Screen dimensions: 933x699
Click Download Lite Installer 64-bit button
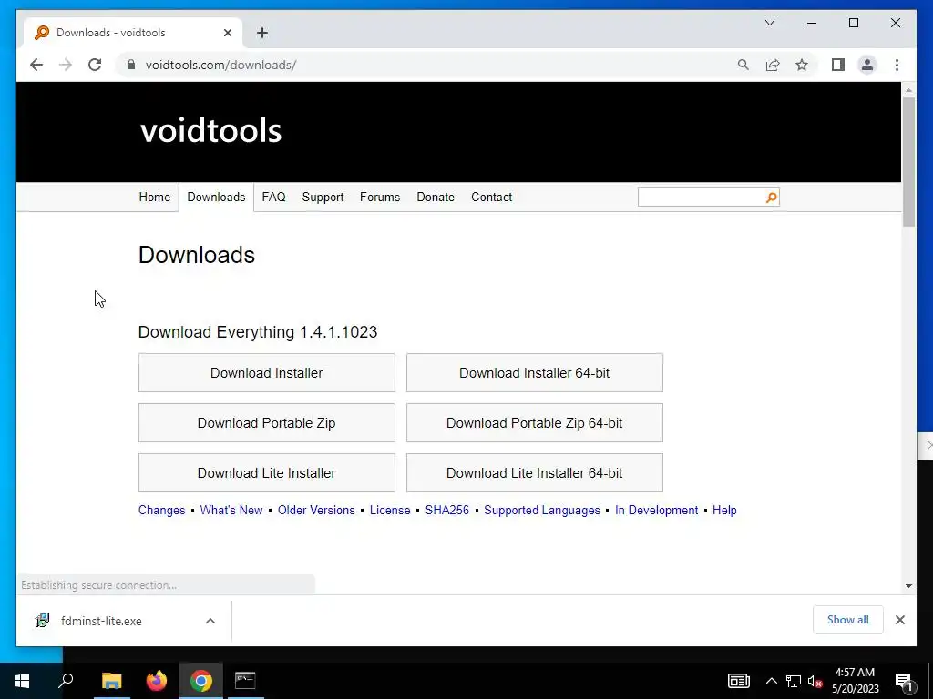pos(534,472)
